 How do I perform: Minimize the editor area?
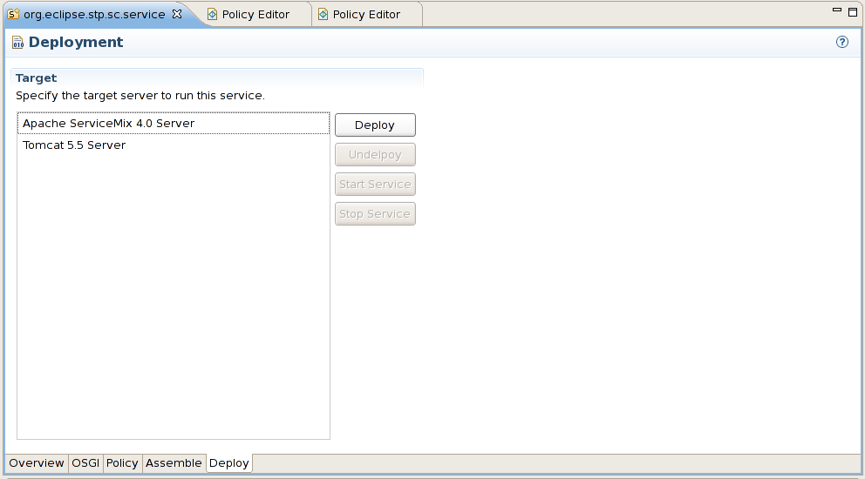click(837, 10)
